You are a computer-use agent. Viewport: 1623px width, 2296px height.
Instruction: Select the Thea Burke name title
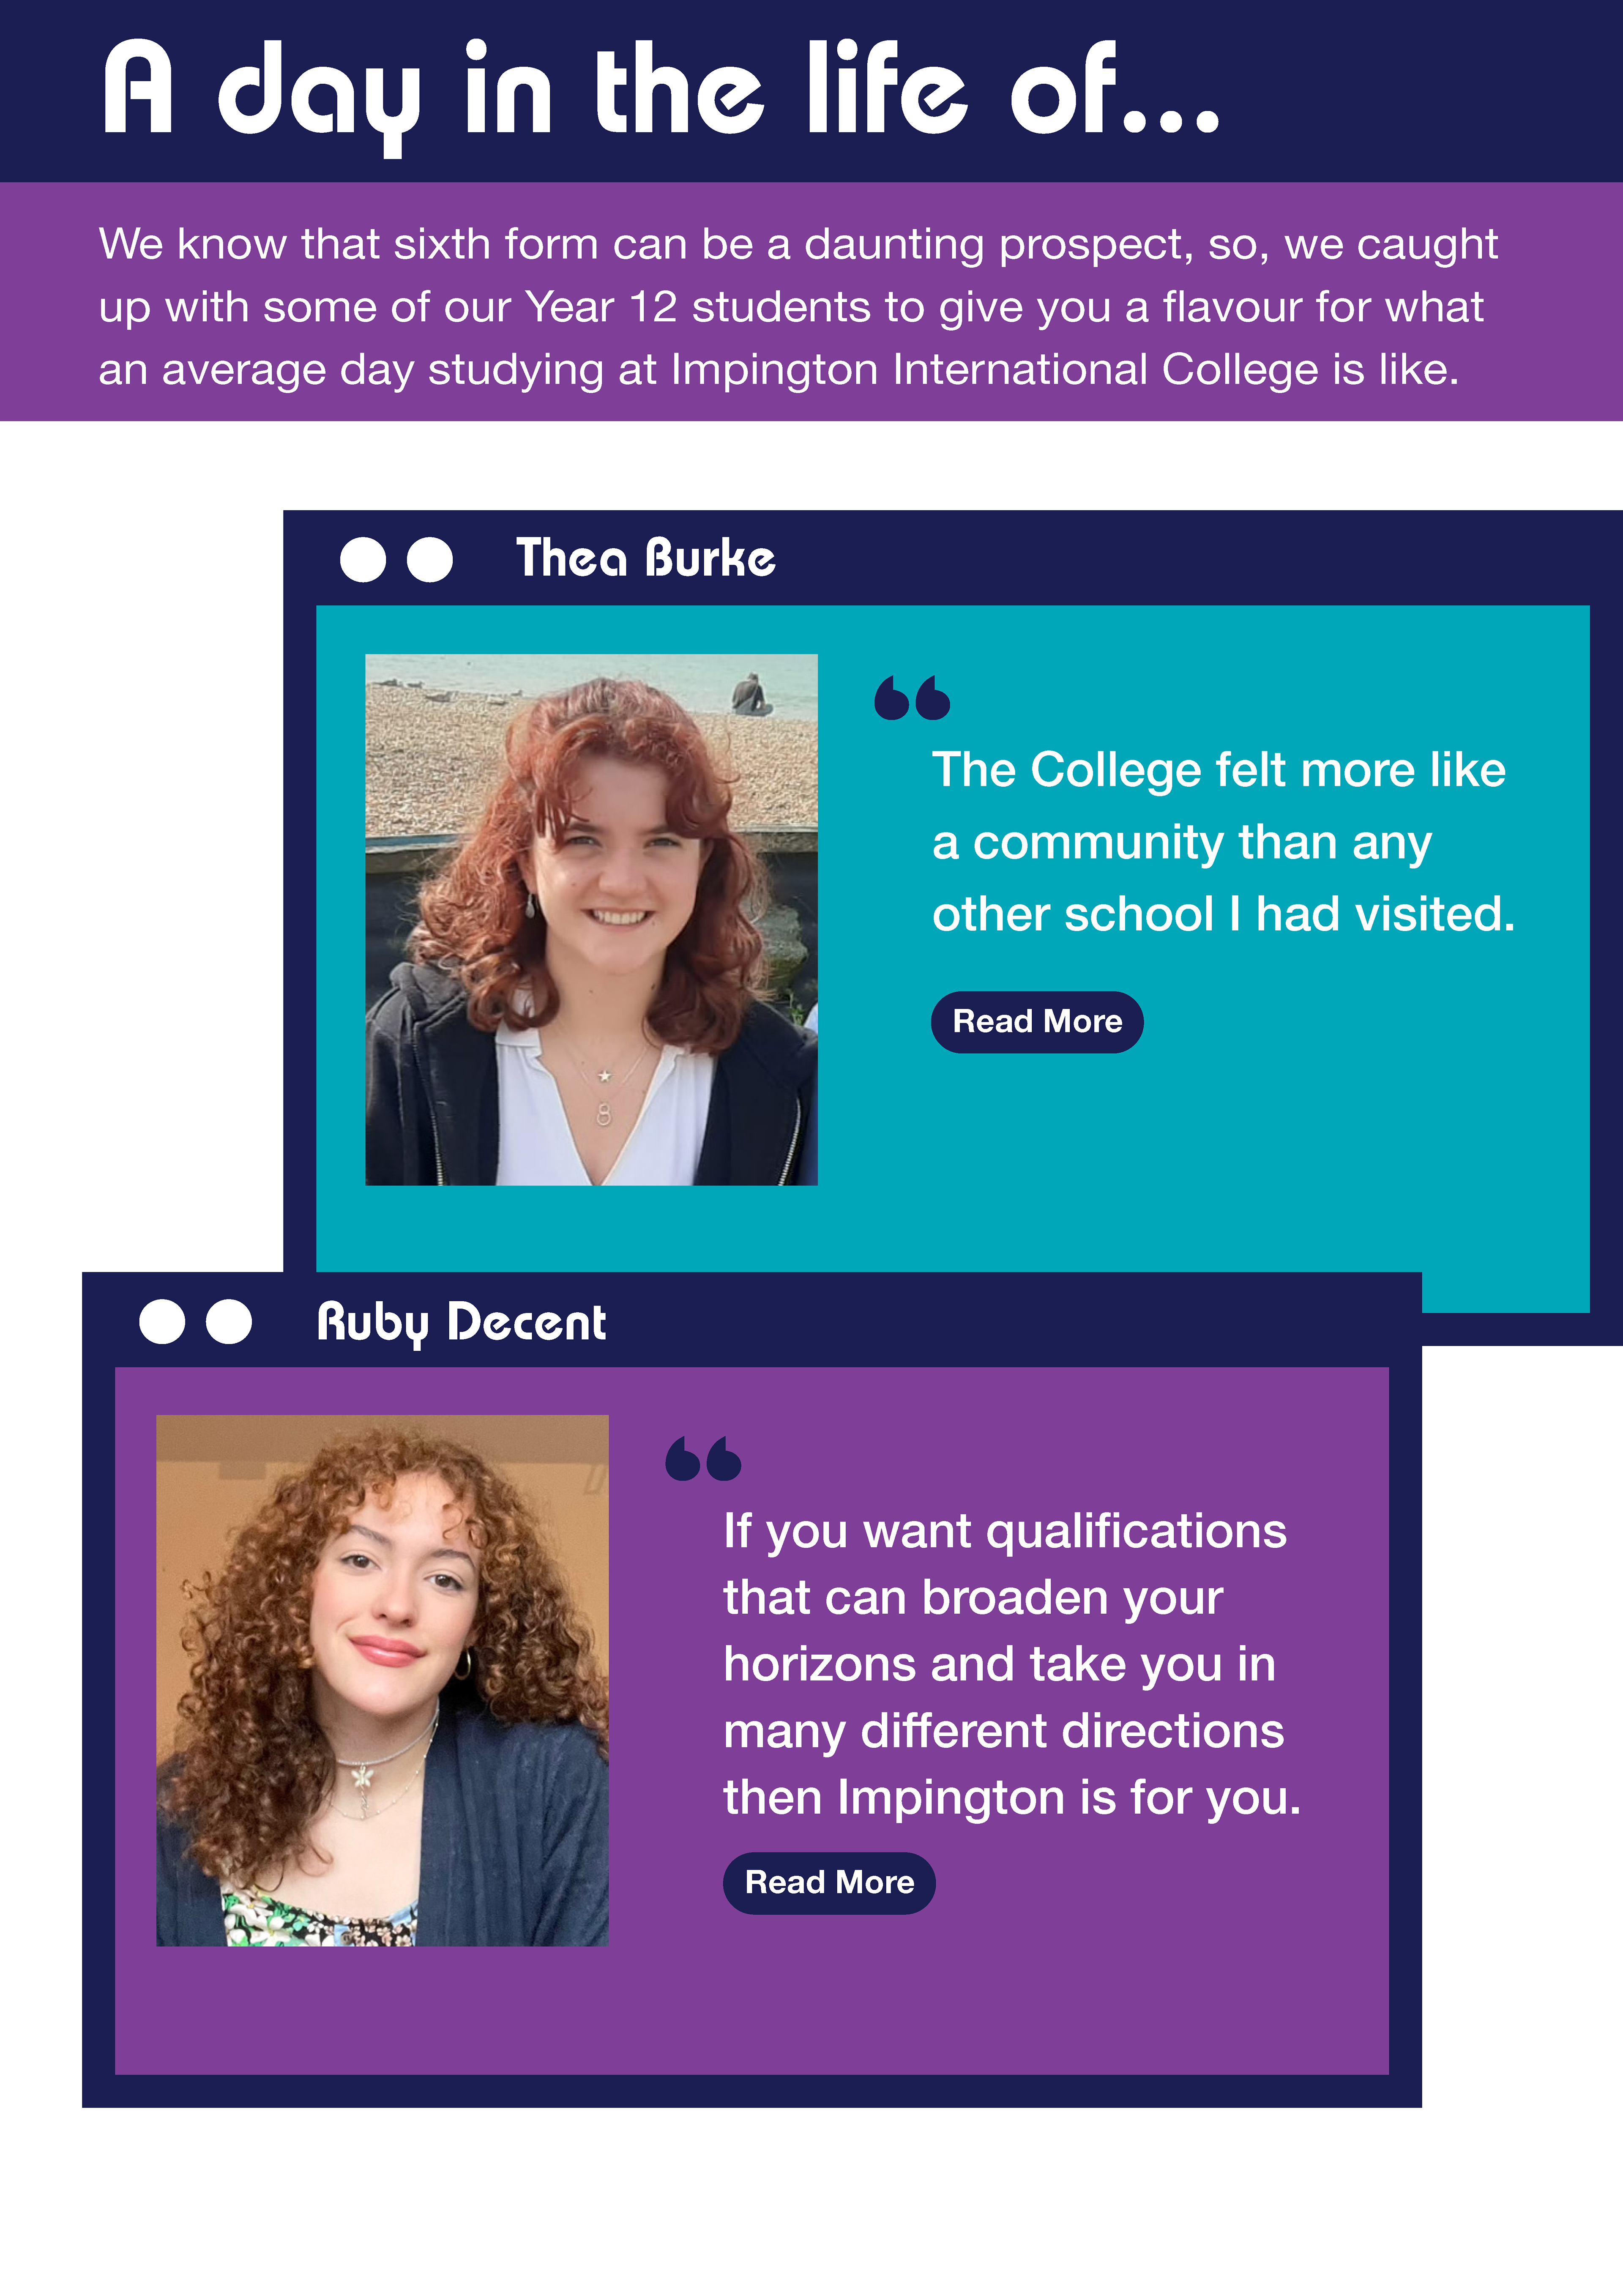645,558
